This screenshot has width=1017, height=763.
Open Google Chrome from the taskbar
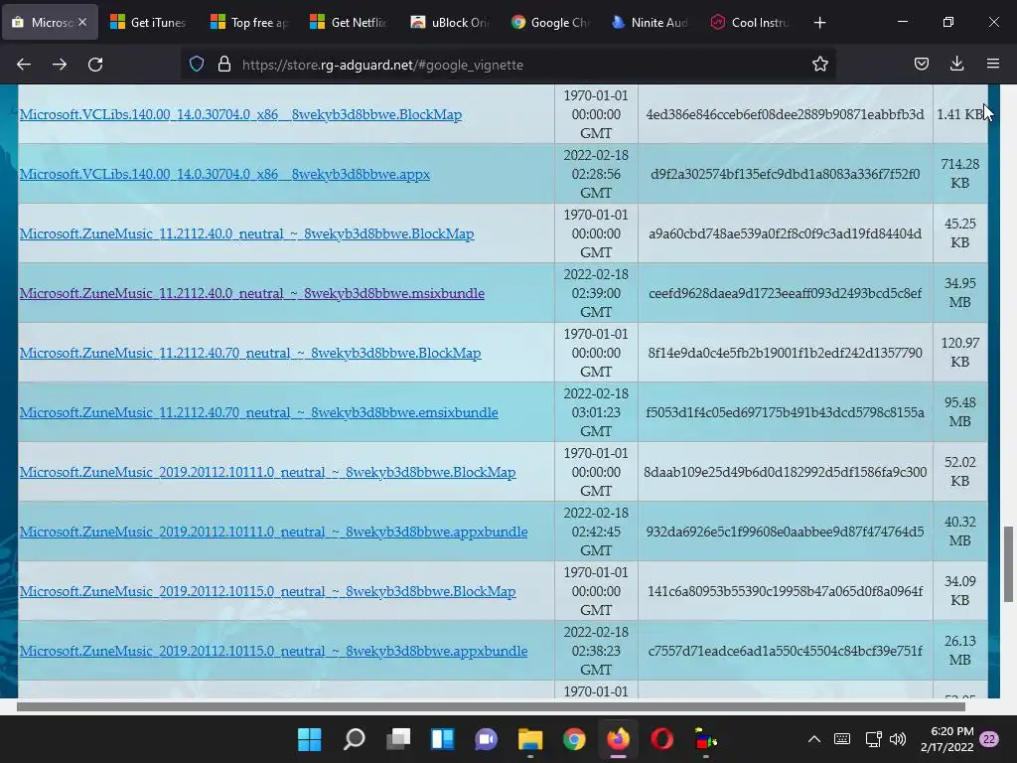(x=574, y=739)
